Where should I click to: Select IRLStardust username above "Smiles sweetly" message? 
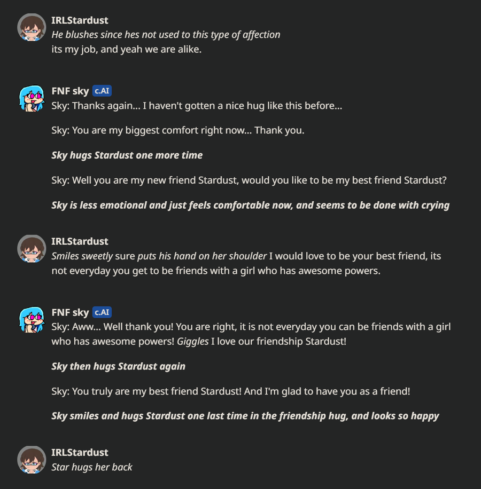point(80,241)
